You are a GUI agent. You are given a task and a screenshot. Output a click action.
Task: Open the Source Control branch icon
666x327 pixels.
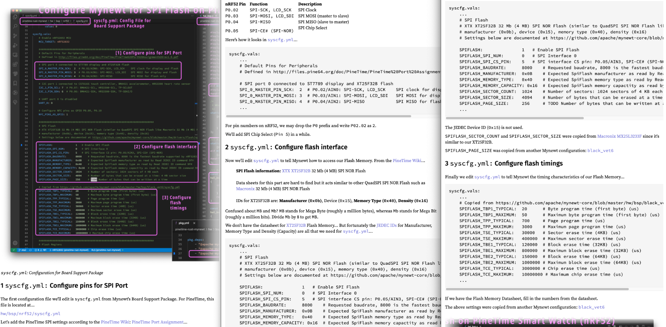15,36
